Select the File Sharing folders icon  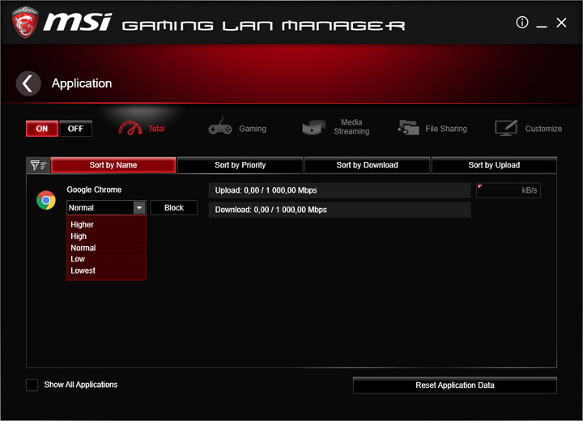pyautogui.click(x=408, y=128)
